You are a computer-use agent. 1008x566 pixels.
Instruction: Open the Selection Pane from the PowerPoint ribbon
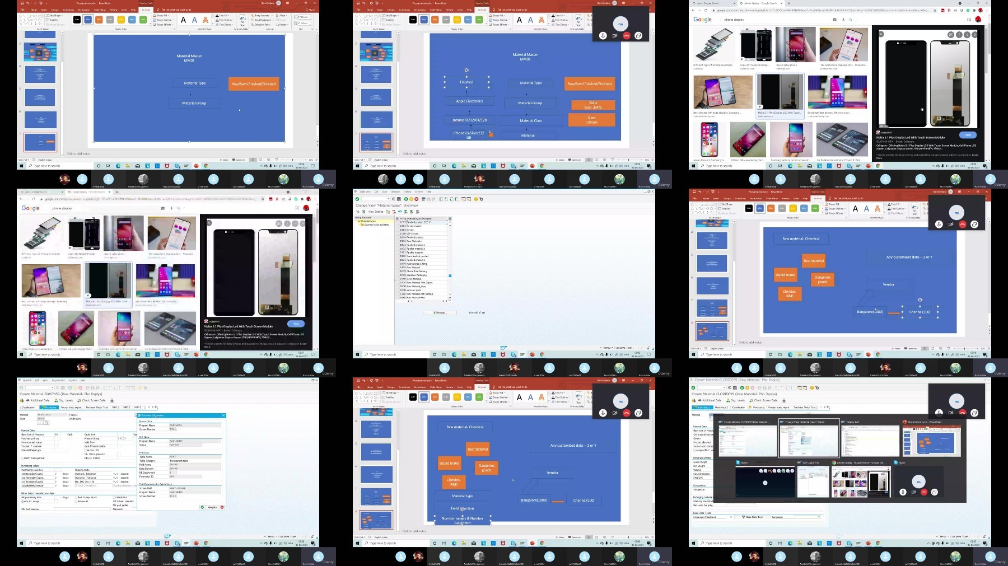(260, 25)
